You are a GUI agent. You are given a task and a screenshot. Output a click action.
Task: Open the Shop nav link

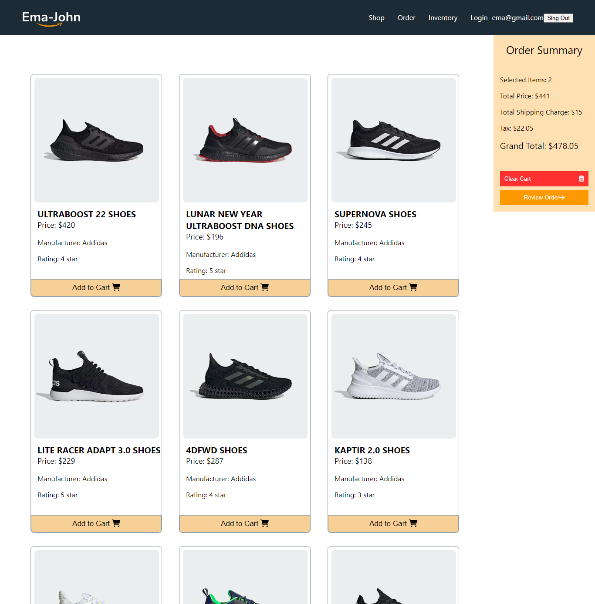coord(376,18)
